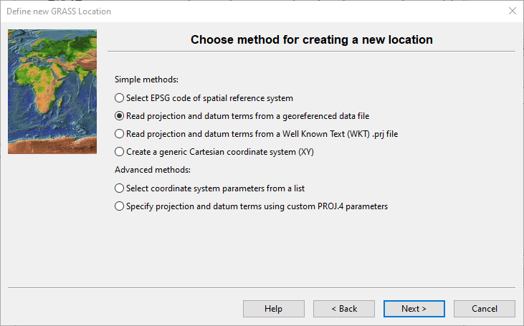The height and width of the screenshot is (326, 524).
Task: Click the 'Simple methods:' label
Action: (x=146, y=80)
